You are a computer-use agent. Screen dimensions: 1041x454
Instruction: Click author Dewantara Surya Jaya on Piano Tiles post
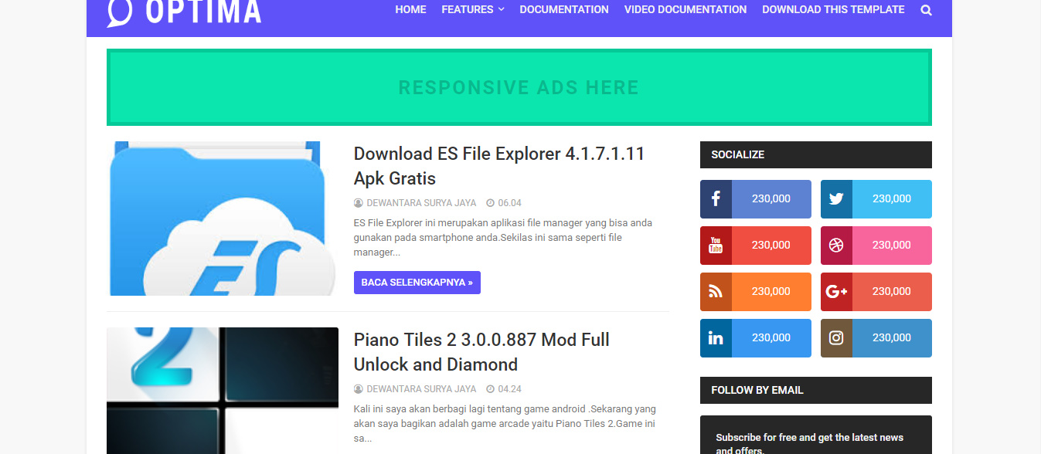pos(421,389)
